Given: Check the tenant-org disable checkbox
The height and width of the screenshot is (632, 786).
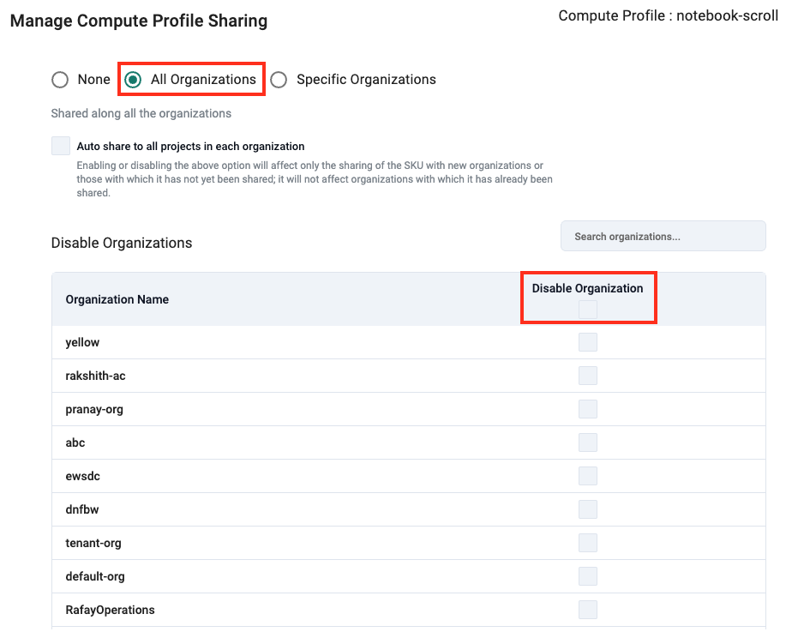Looking at the screenshot, I should [588, 543].
